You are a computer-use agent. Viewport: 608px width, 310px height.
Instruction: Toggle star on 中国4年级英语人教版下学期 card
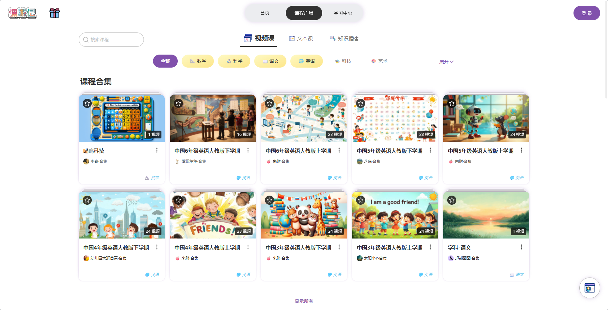(87, 200)
